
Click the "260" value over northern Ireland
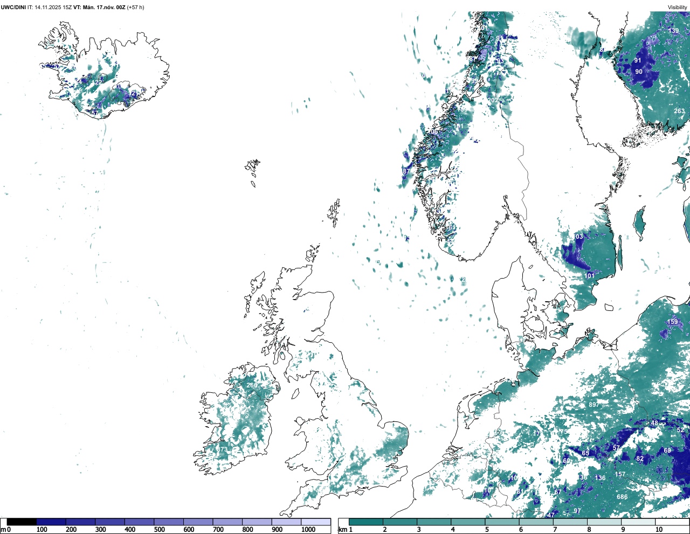(x=252, y=385)
